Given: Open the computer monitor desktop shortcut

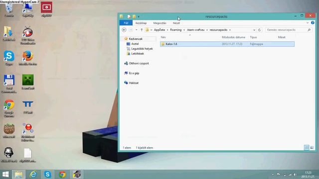Looking at the screenshot, I should (28, 10).
